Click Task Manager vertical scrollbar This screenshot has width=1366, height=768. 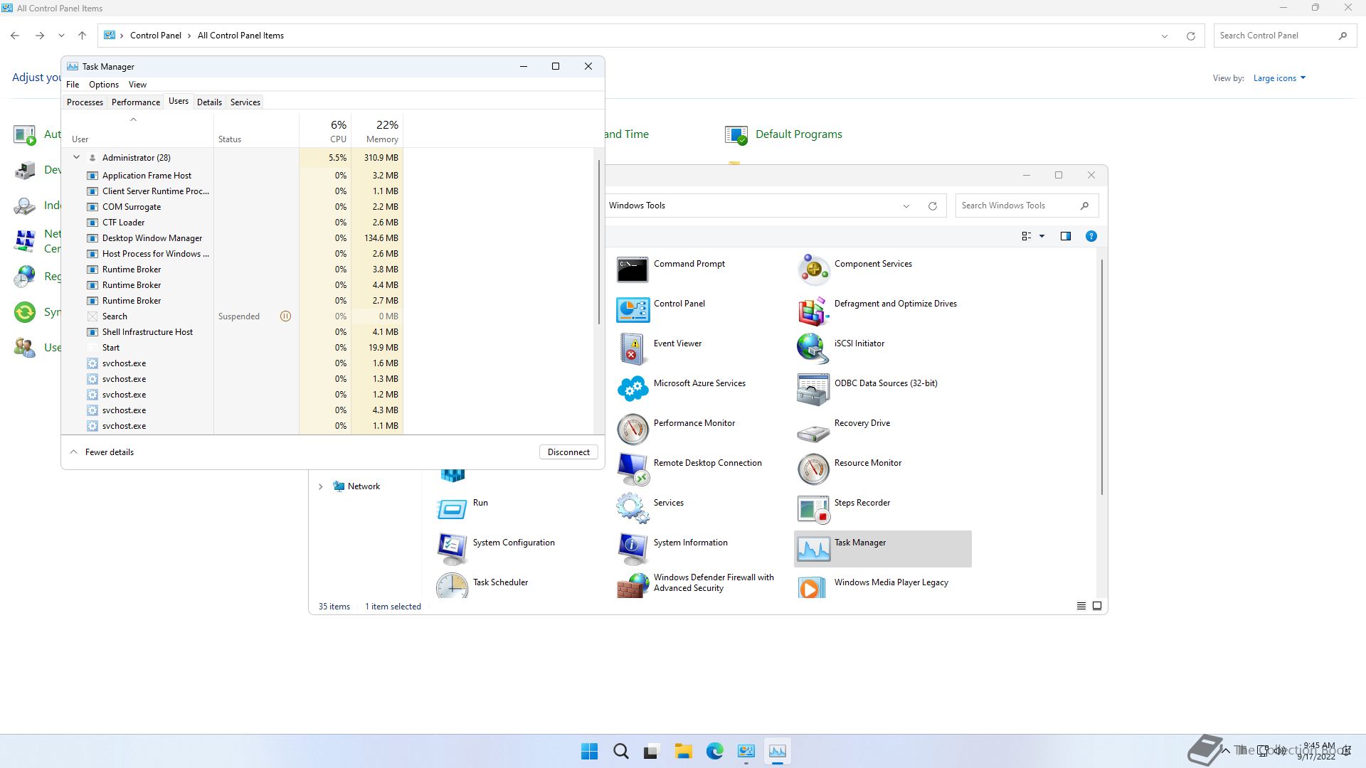pos(599,242)
